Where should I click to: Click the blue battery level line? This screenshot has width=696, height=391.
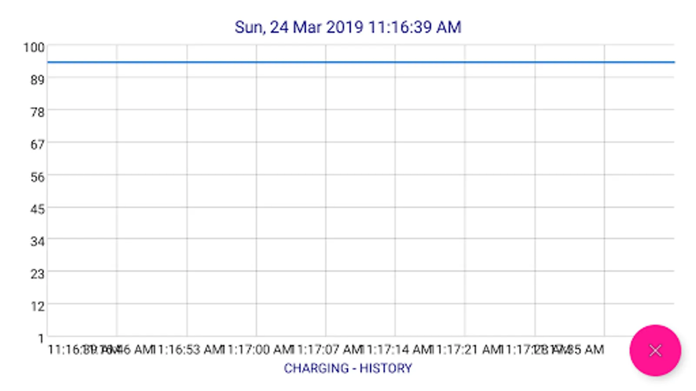pos(361,62)
